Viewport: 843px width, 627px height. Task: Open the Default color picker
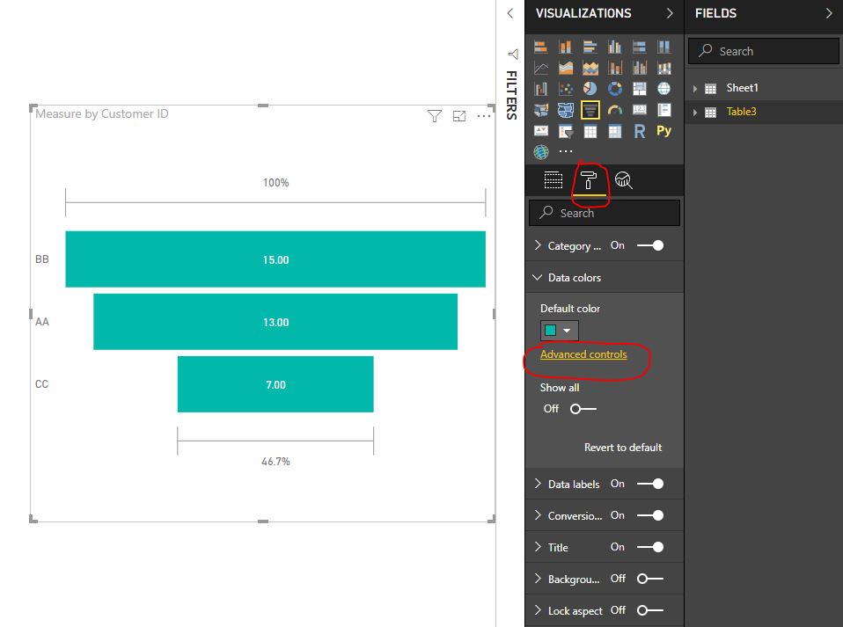click(559, 331)
